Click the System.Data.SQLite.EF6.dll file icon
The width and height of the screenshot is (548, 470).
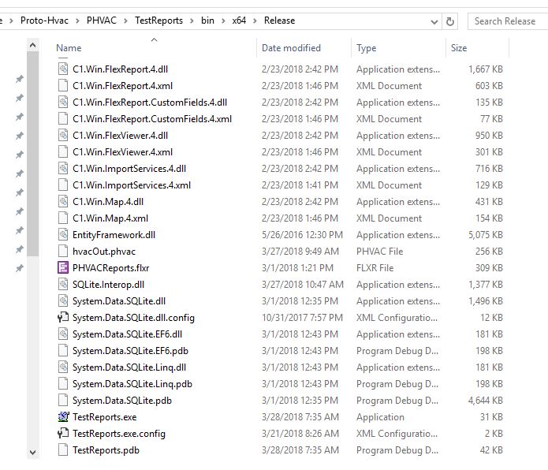[63, 334]
